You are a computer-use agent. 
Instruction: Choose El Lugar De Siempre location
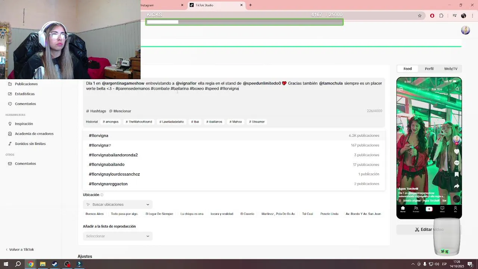(x=159, y=214)
